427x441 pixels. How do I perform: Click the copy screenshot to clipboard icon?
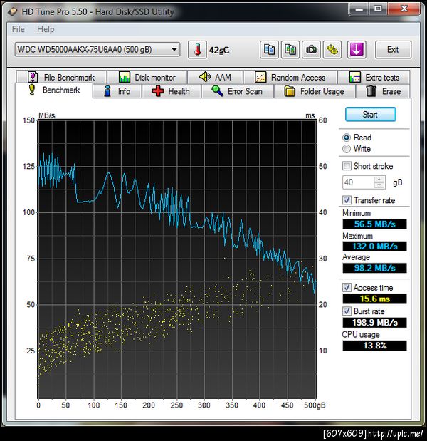[x=290, y=49]
